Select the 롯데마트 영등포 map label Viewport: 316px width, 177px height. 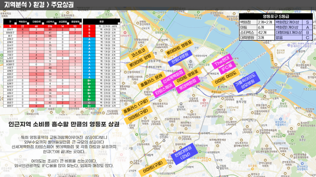pyautogui.click(x=179, y=48)
